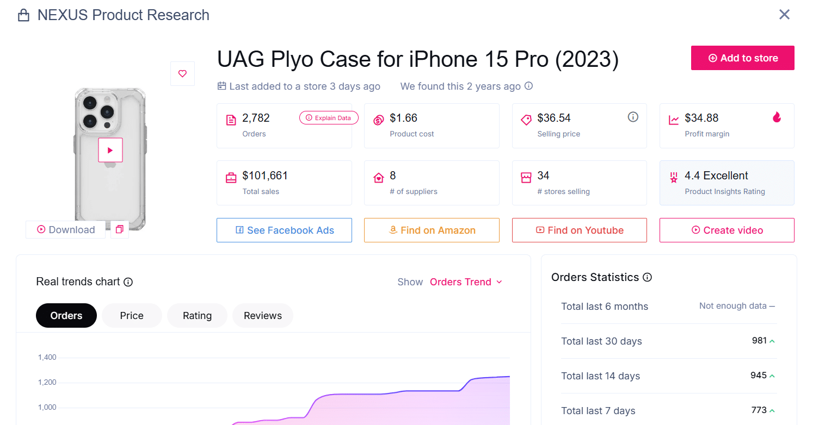Open the Orders Trend dropdown

(x=466, y=282)
